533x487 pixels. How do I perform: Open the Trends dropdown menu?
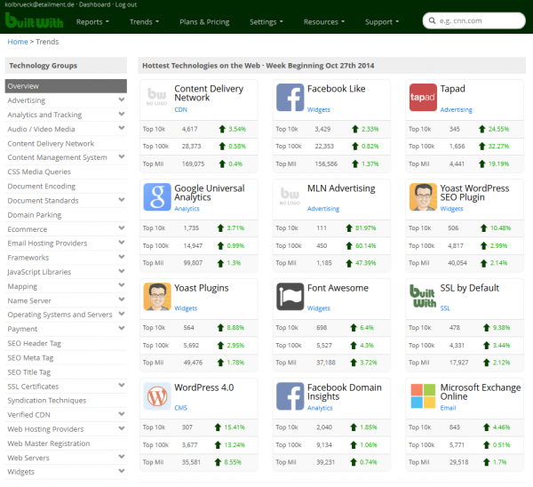(144, 21)
